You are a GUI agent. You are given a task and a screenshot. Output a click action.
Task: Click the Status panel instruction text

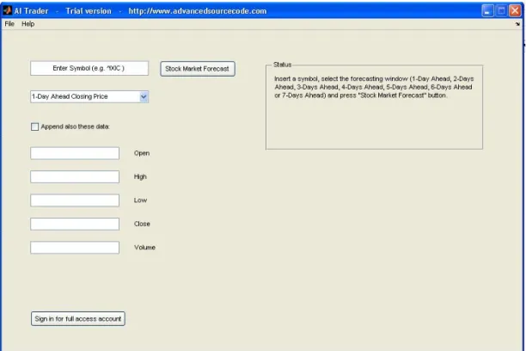[374, 87]
